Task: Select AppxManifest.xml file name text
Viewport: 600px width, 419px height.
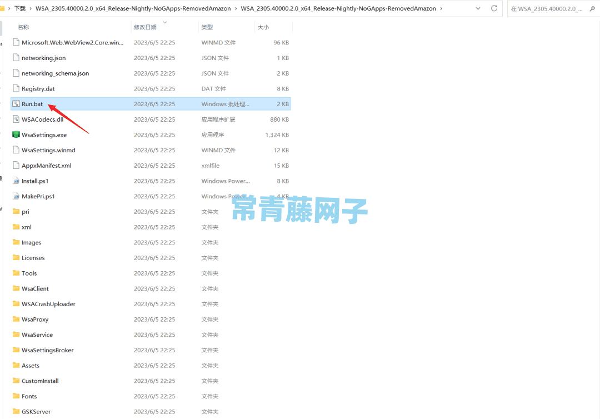Action: (46, 165)
